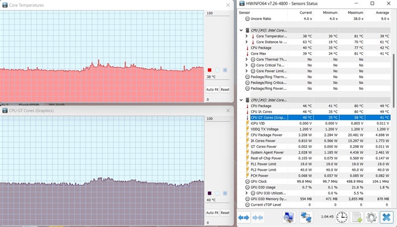This screenshot has height=227, width=397.
Task: Click the 100 max-scale field in Core Temperatures graph
Action: [x=217, y=13]
